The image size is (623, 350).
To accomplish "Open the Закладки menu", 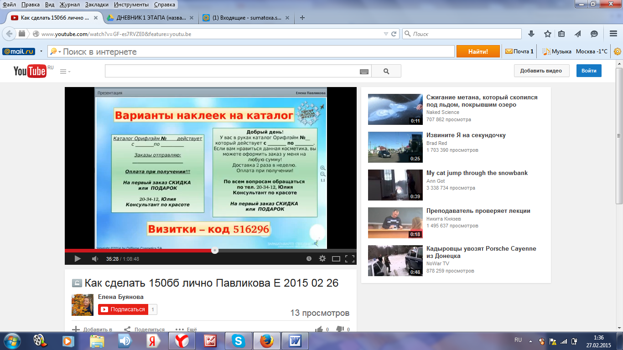I will 97,5.
